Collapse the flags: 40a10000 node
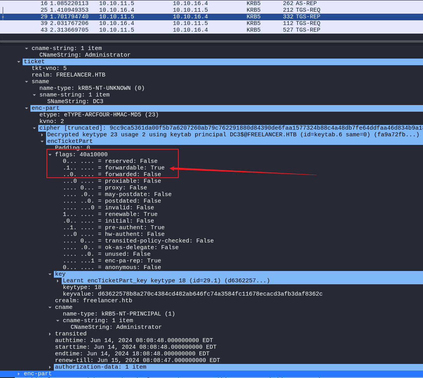The height and width of the screenshot is (378, 423). tap(50, 155)
